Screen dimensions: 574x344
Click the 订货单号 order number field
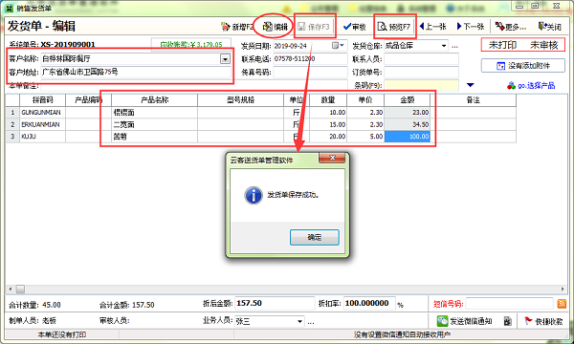421,72
